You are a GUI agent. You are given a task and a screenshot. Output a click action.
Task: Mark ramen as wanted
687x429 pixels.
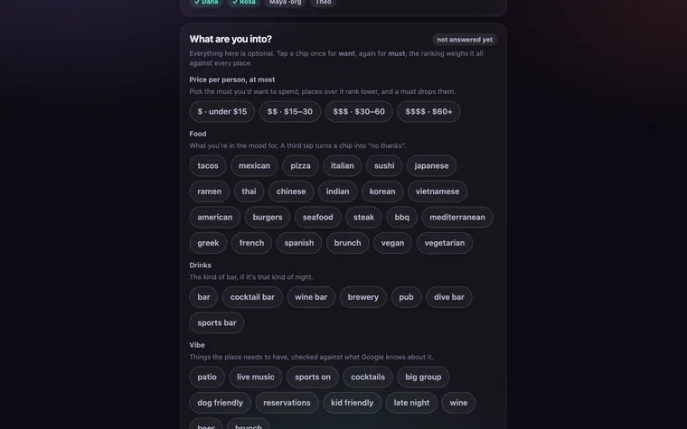210,191
